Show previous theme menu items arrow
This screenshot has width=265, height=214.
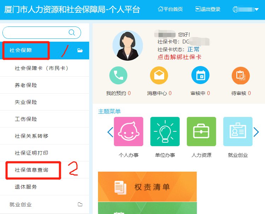[x=110, y=132]
